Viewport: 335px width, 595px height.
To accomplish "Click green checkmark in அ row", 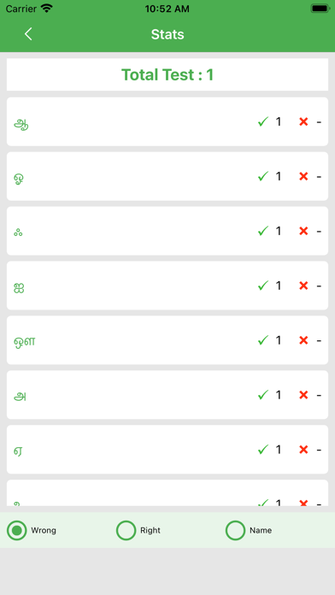I will point(263,395).
